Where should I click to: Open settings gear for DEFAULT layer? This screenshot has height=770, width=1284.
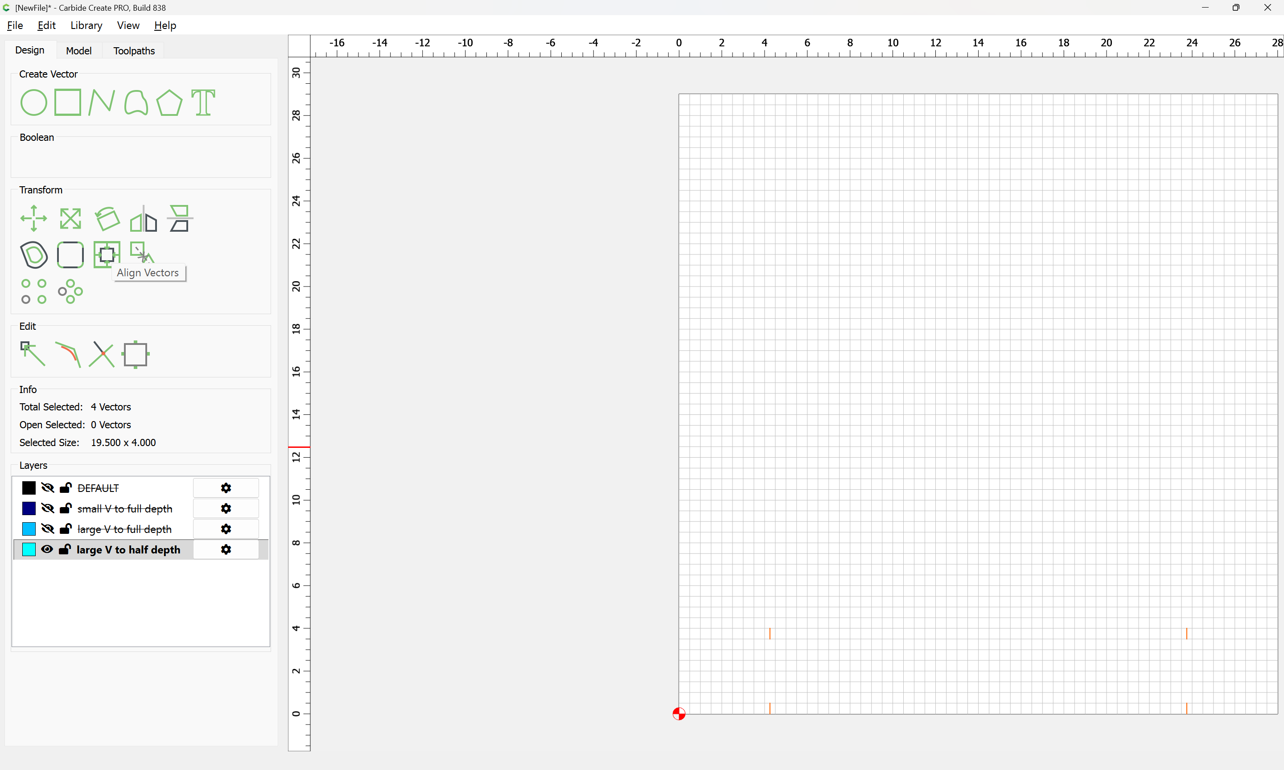226,488
